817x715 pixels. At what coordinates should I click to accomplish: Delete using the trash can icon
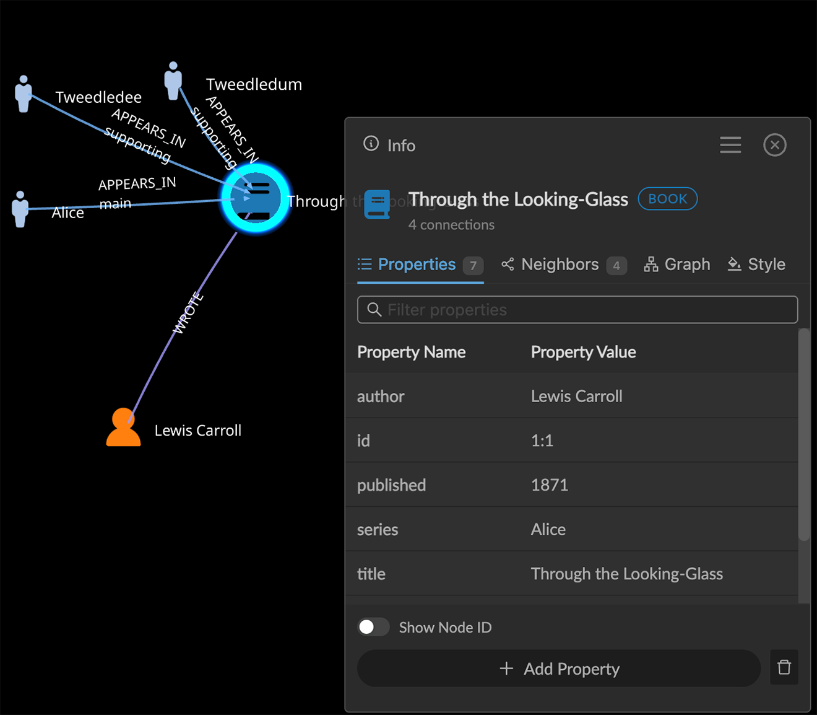pos(784,667)
